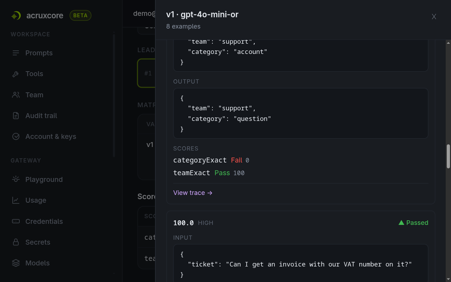Viewport: 451px width, 282px height.
Task: Click the drawer's vertical scrollbar thumb
Action: point(449,156)
